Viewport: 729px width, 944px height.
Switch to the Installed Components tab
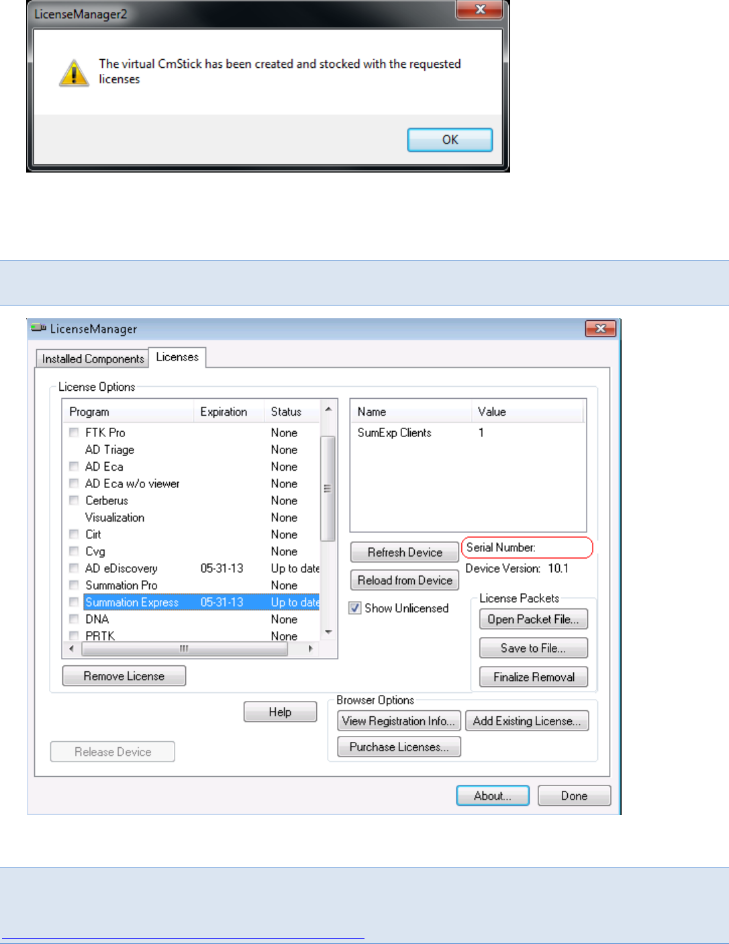point(93,359)
